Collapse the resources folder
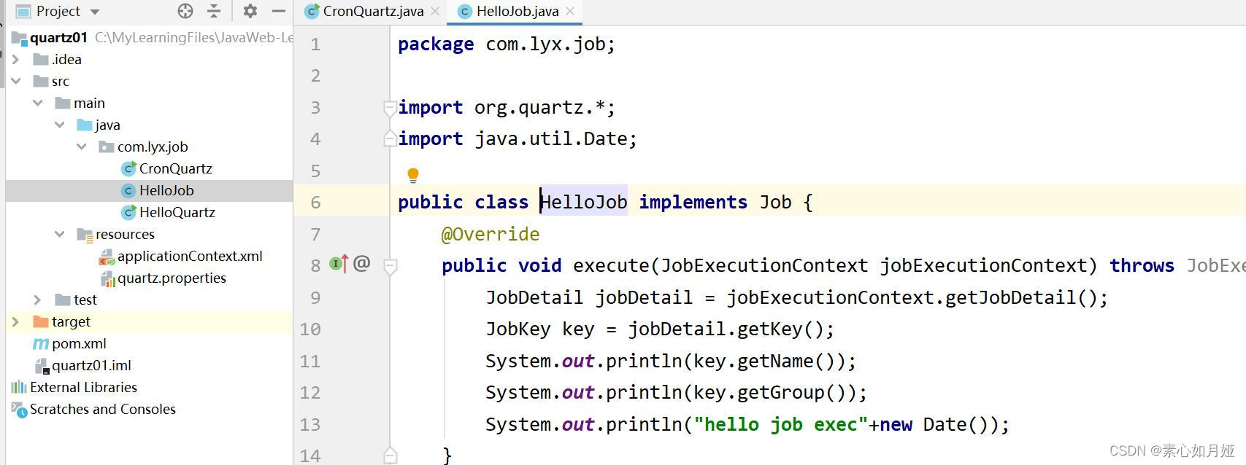1246x465 pixels. [60, 234]
